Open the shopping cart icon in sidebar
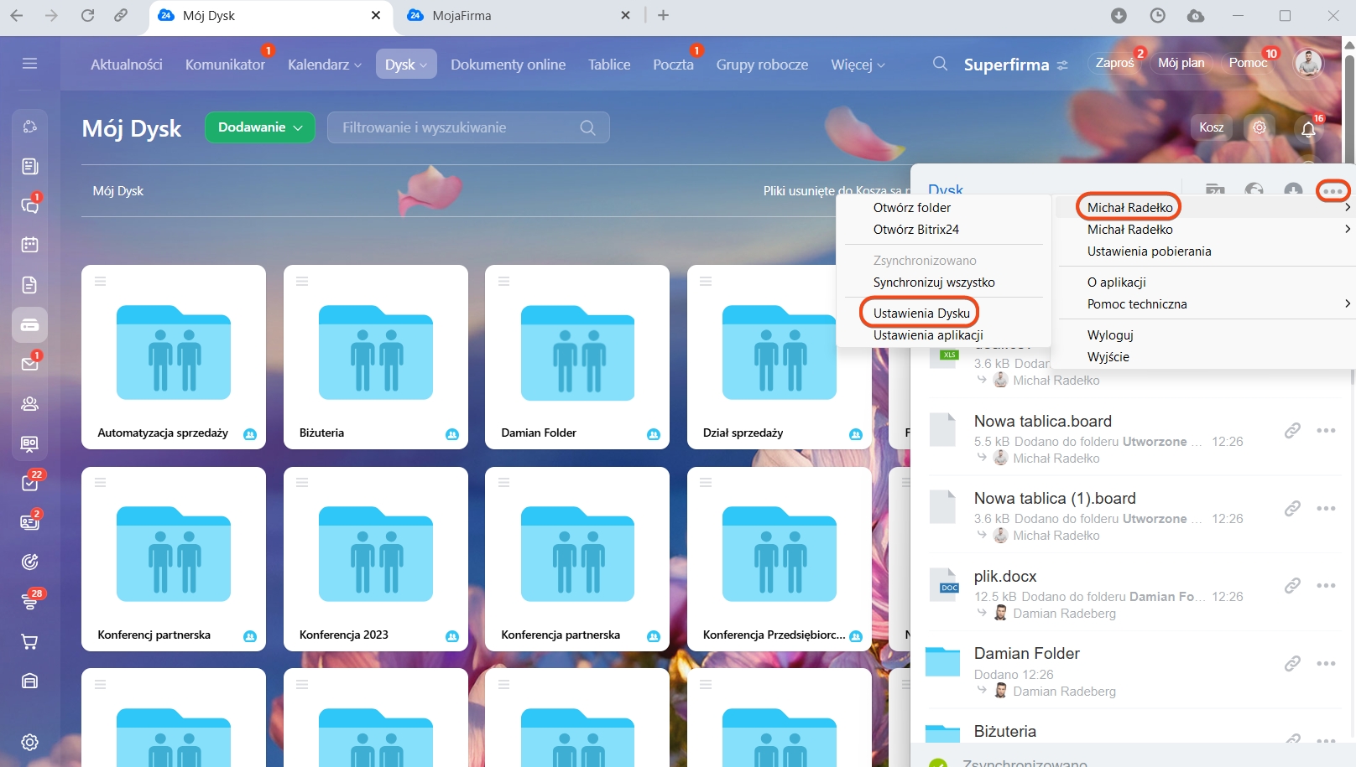 [29, 641]
